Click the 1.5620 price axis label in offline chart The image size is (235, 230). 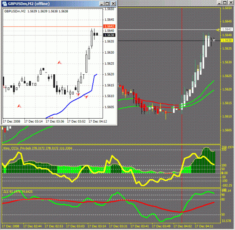pyautogui.click(x=109, y=74)
